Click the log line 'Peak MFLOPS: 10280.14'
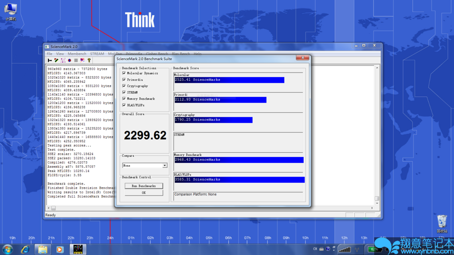 68,171
